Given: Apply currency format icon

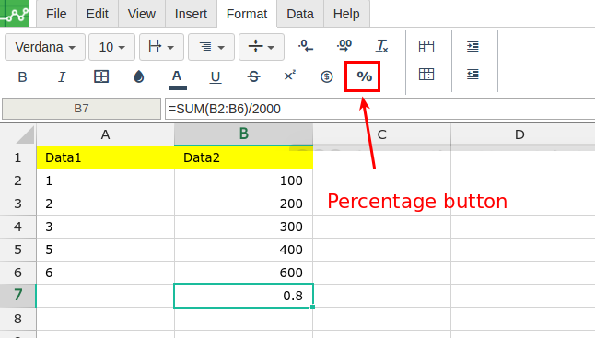Looking at the screenshot, I should 326,76.
